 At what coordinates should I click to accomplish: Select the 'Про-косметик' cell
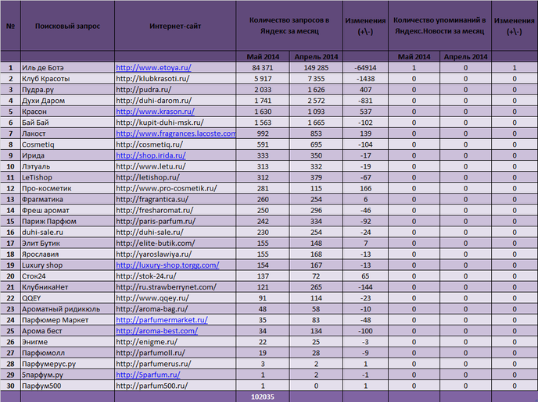pos(67,188)
